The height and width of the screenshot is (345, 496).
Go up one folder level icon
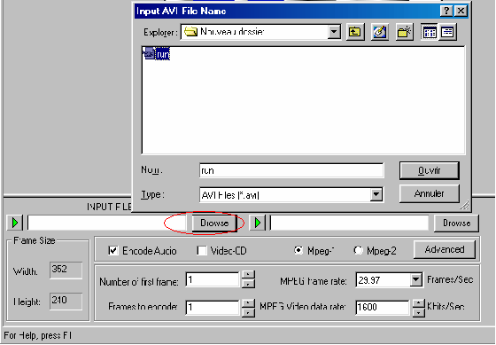355,32
